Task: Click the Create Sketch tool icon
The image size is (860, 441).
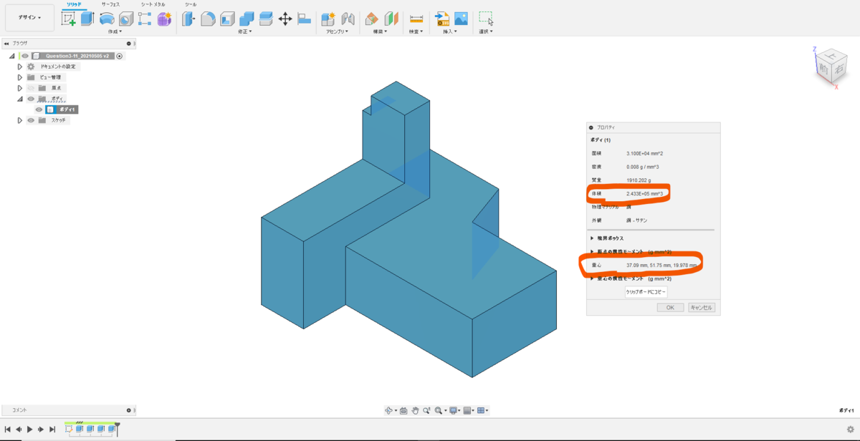Action: click(69, 19)
